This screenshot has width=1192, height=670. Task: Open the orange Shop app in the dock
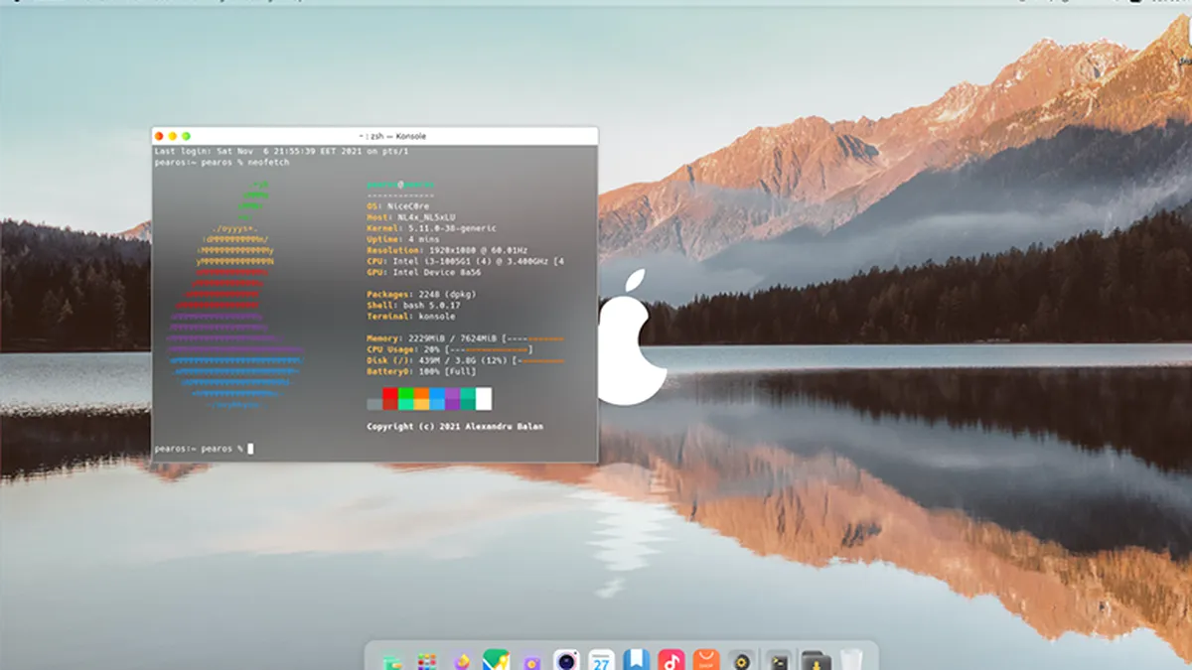[706, 661]
